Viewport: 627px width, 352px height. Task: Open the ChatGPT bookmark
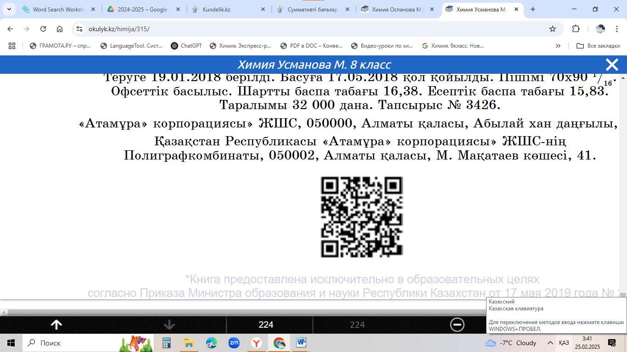click(x=186, y=46)
